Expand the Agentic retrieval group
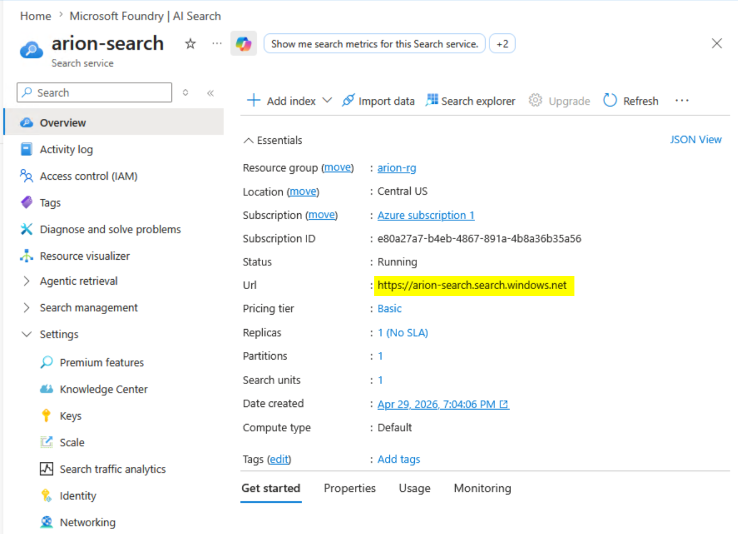738x534 pixels. click(x=26, y=281)
